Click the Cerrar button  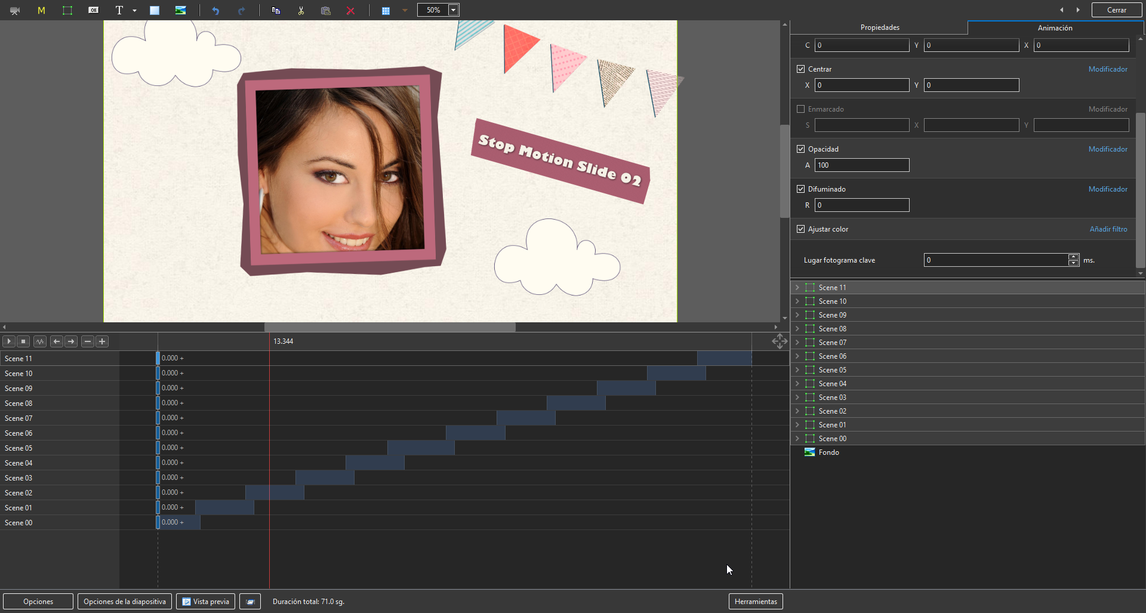tap(1116, 10)
